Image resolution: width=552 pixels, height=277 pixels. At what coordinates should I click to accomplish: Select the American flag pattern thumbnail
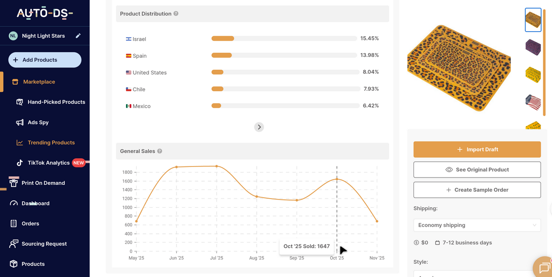coord(533,102)
